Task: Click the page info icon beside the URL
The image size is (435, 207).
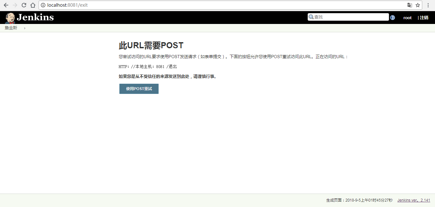Action: coord(43,5)
